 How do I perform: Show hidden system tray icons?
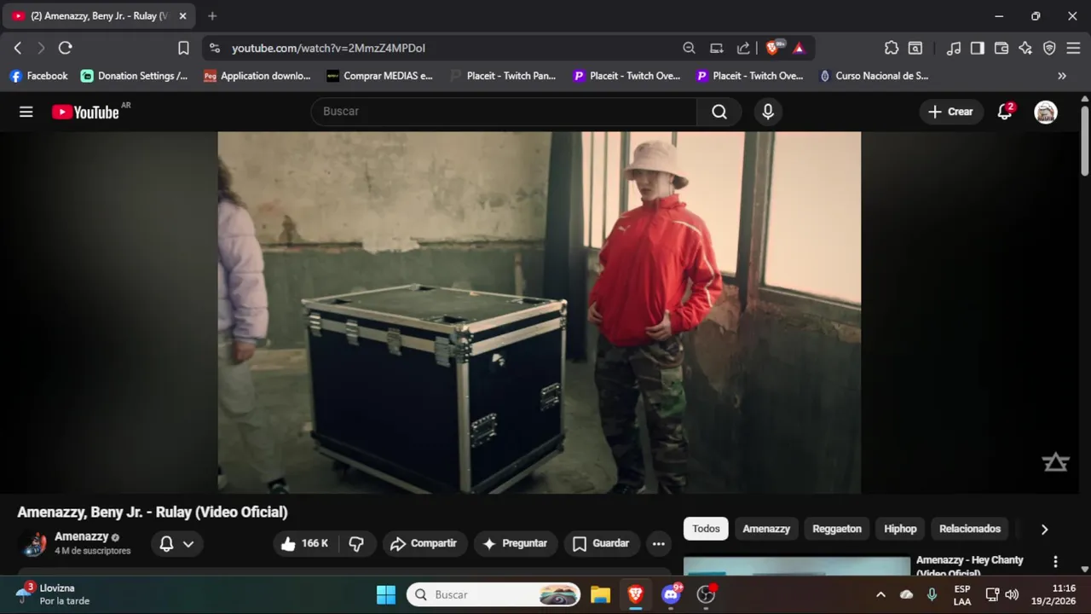coord(880,594)
